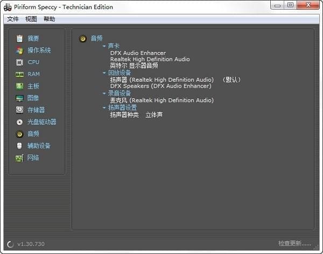Open the RAM section label
Screen dimensions: 323x254
pos(33,74)
